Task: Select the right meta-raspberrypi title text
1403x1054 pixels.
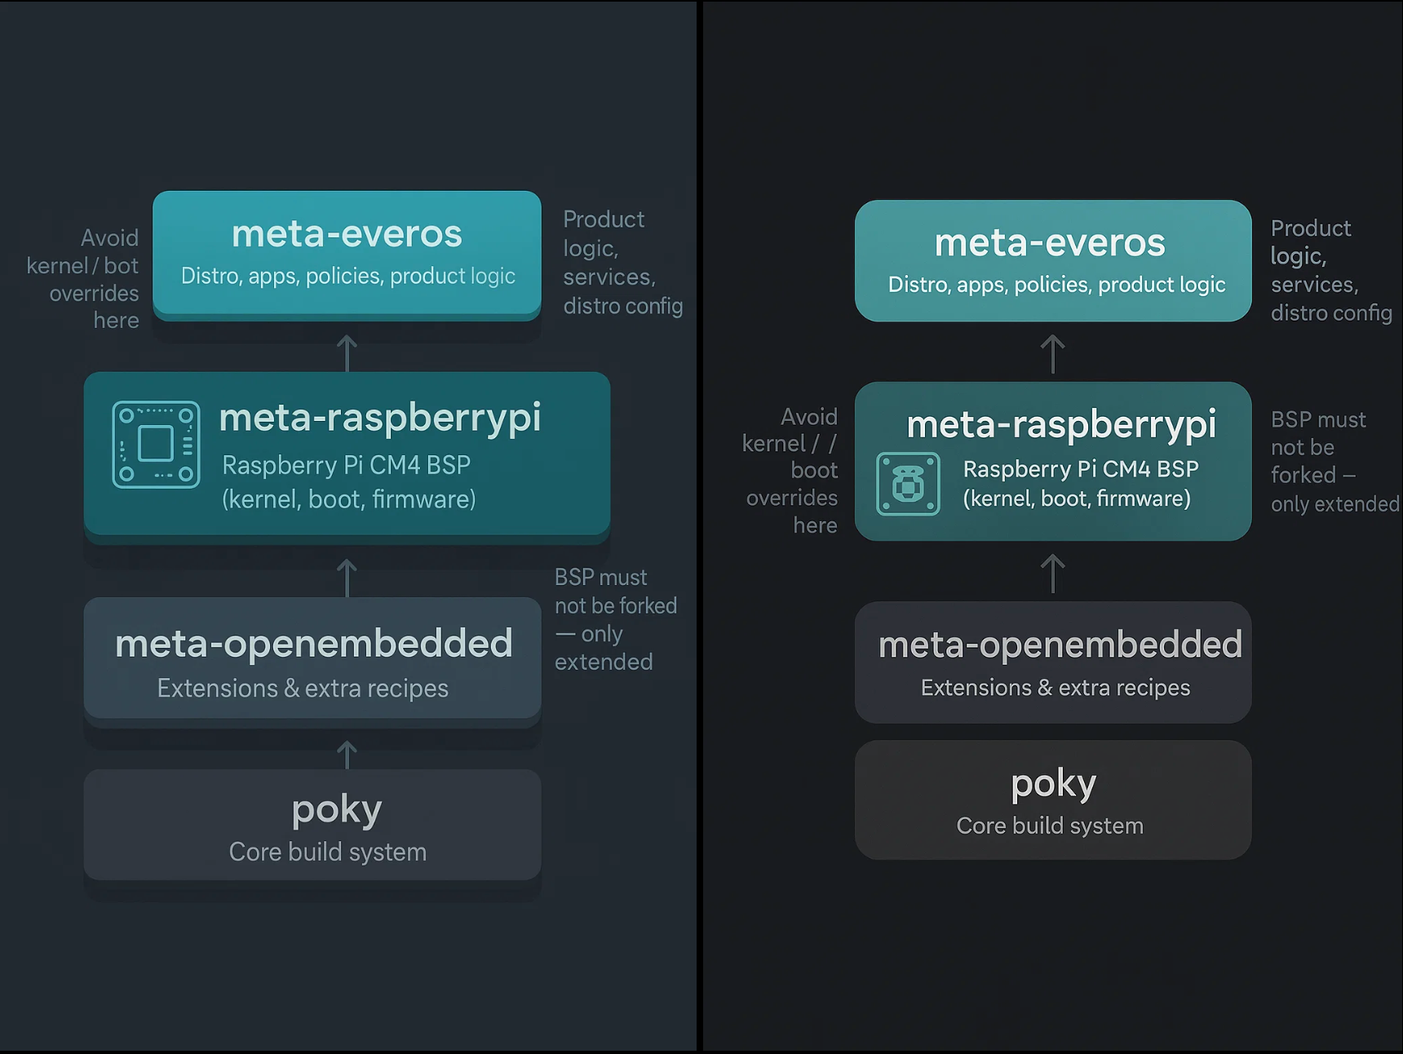Action: point(1061,424)
